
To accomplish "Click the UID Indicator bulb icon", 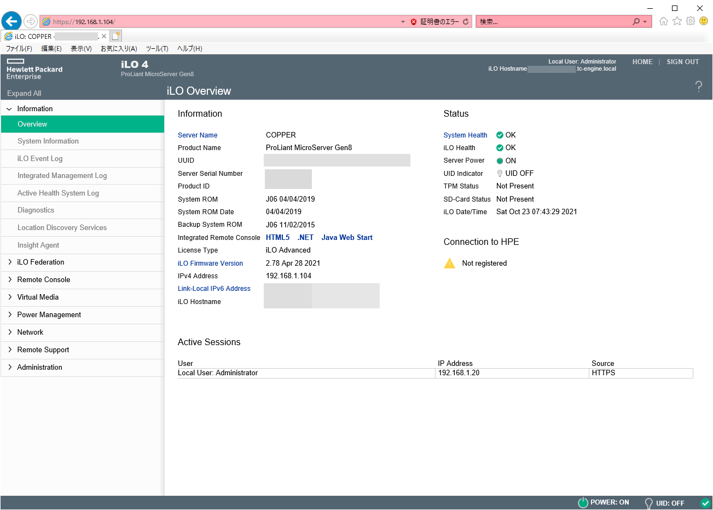I will (x=500, y=173).
